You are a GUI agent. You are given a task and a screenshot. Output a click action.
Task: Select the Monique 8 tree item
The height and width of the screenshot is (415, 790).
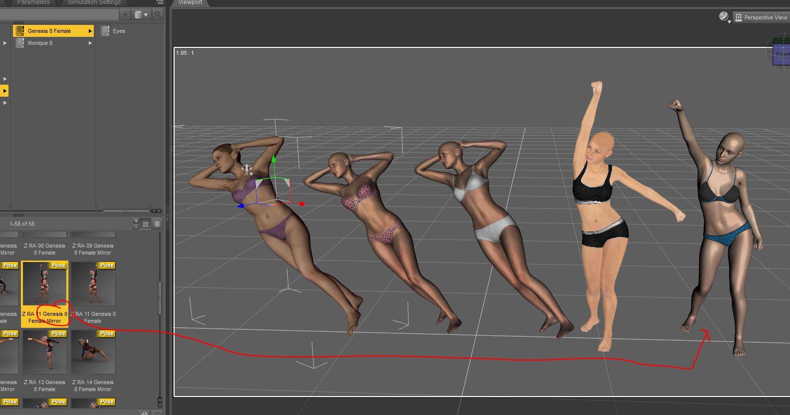tap(53, 43)
